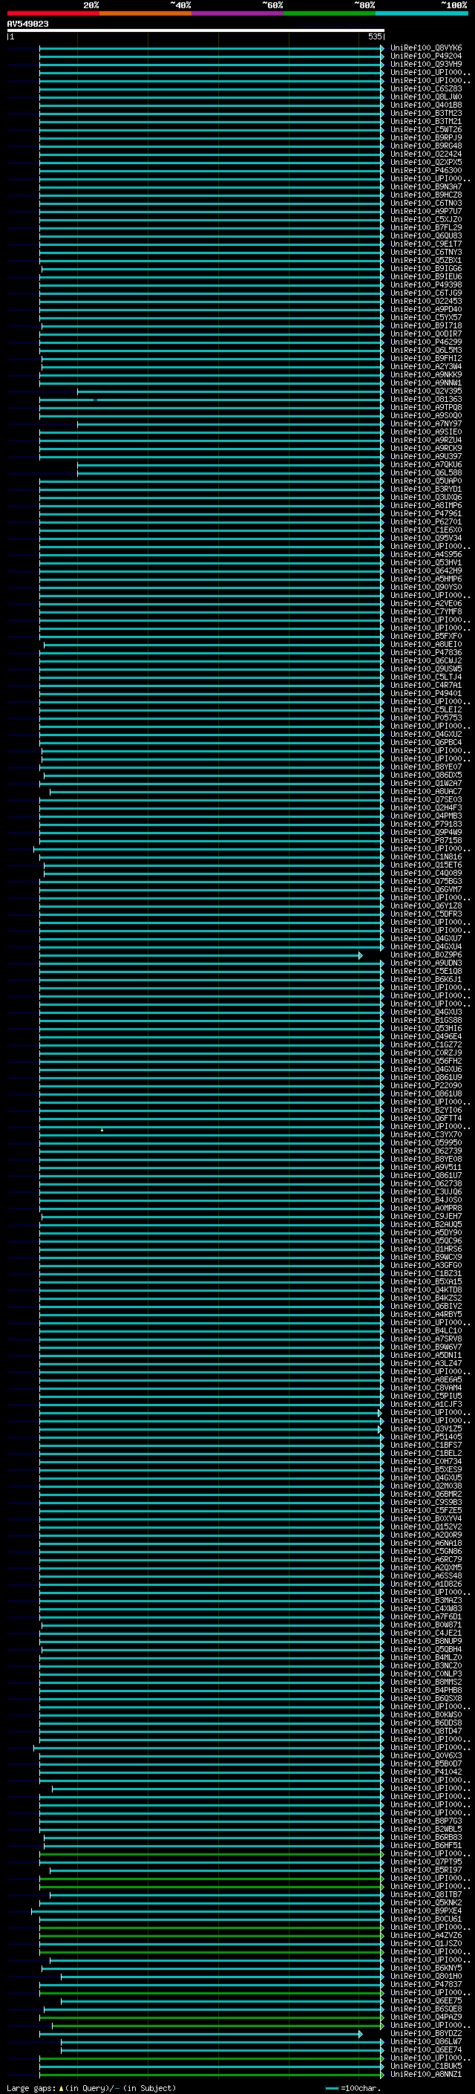Select hit UniRef100_Q401B8

tap(425, 105)
